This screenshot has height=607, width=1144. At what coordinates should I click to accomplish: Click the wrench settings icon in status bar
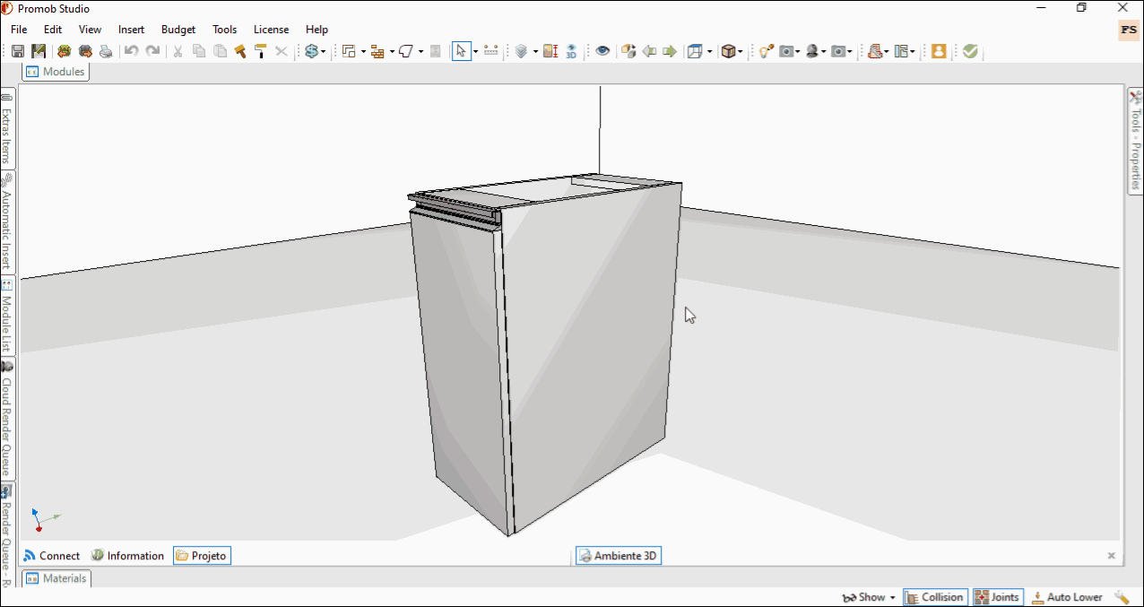click(x=1122, y=597)
